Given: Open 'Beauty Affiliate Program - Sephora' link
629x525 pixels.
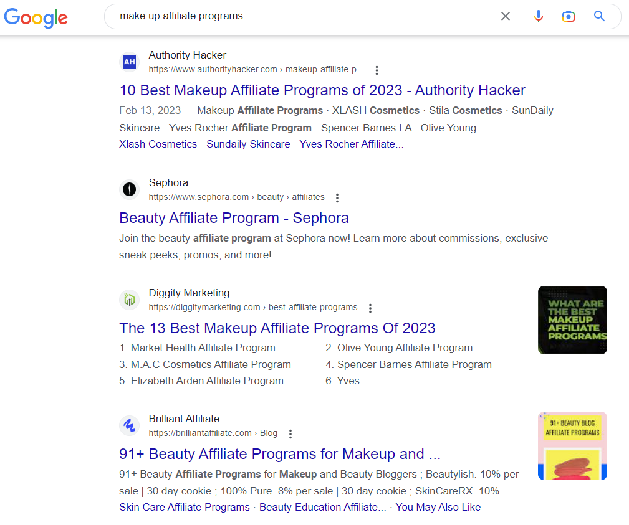Looking at the screenshot, I should pyautogui.click(x=234, y=217).
